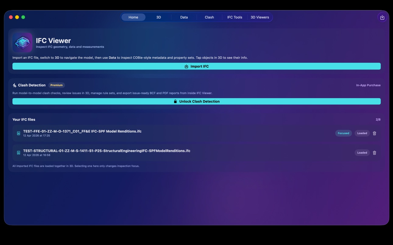
Task: Click the file icon of TEST-STRUCTURAL row
Action: 19,153
